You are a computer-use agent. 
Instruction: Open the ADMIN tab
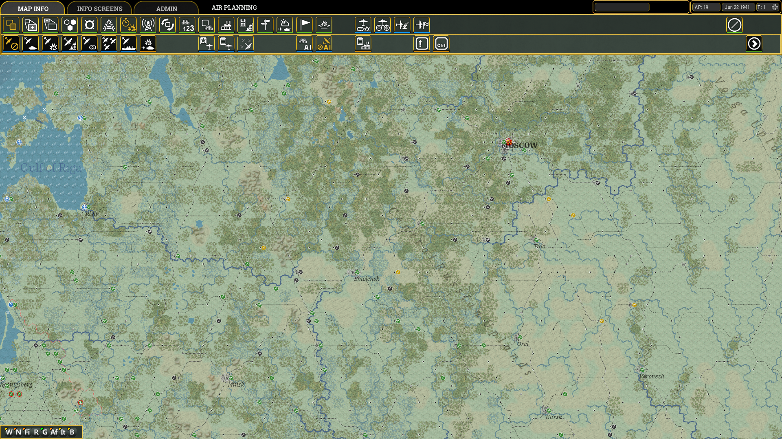tap(167, 8)
